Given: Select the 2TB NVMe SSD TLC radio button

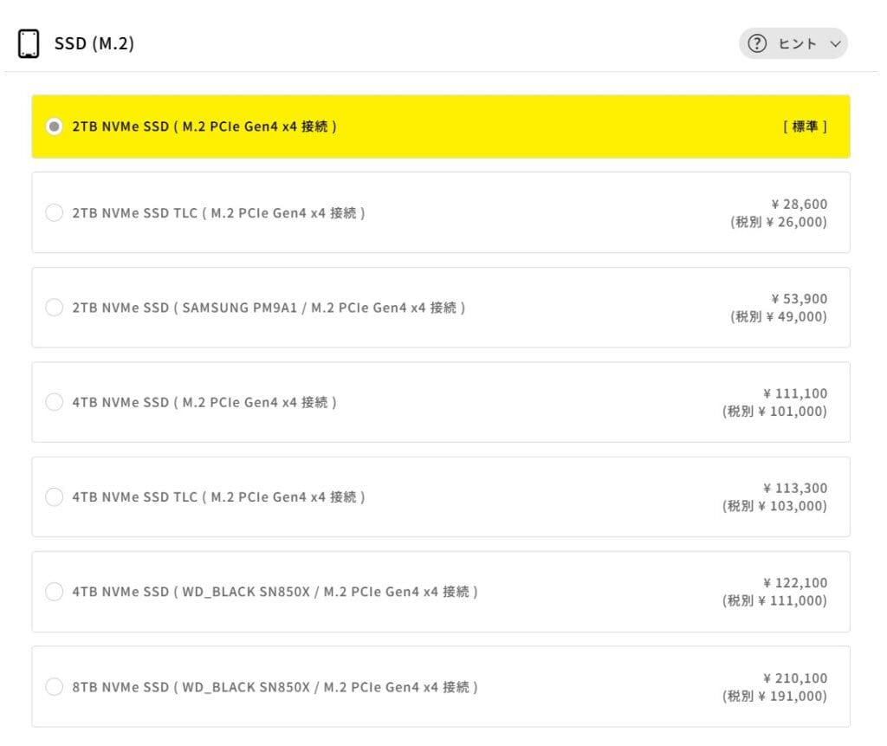Looking at the screenshot, I should click(x=54, y=212).
